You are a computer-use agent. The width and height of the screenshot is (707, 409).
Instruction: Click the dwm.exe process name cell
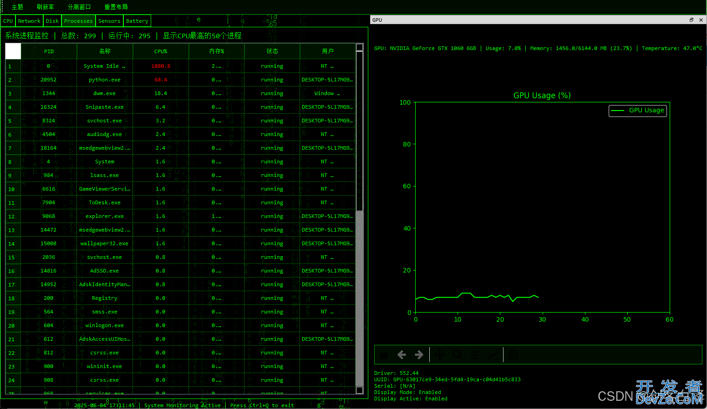[x=105, y=93]
